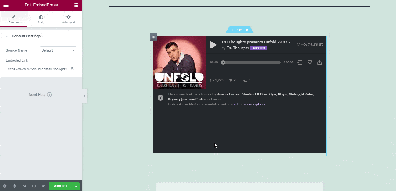Switch to the Content tab

tap(14, 20)
